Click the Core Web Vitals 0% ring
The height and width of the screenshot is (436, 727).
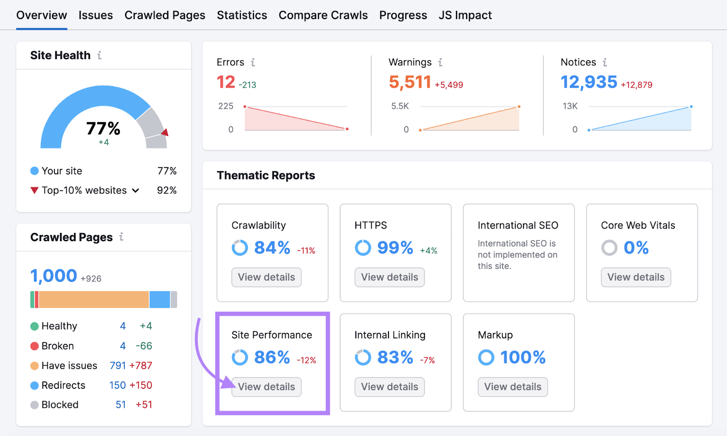point(609,248)
